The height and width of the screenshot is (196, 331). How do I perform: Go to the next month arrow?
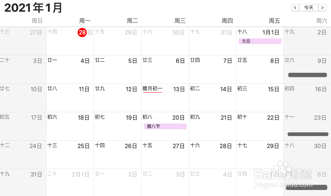(322, 7)
